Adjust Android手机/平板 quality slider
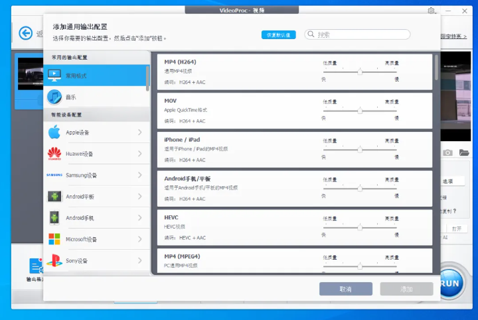 pyautogui.click(x=360, y=189)
